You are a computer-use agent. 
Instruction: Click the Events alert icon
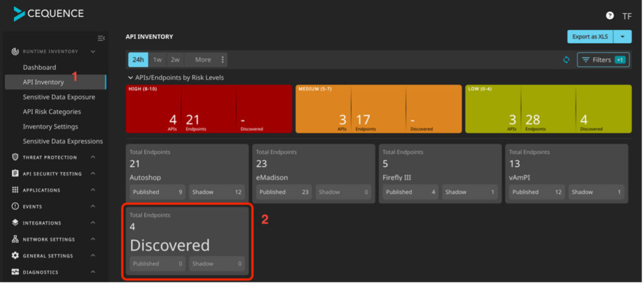(x=15, y=207)
